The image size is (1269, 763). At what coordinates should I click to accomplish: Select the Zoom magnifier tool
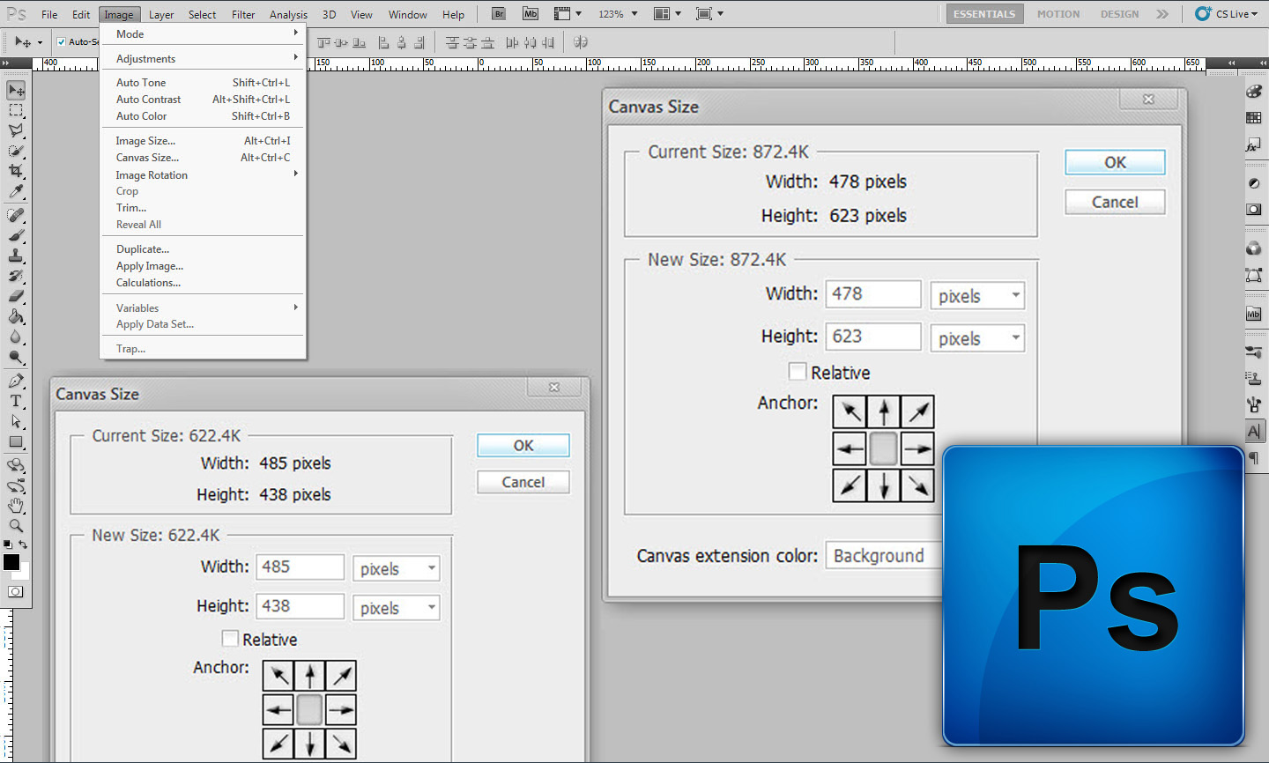point(16,526)
